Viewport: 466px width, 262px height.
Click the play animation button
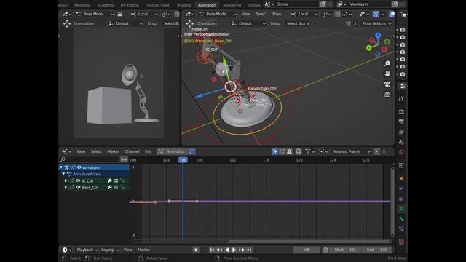tap(234, 250)
